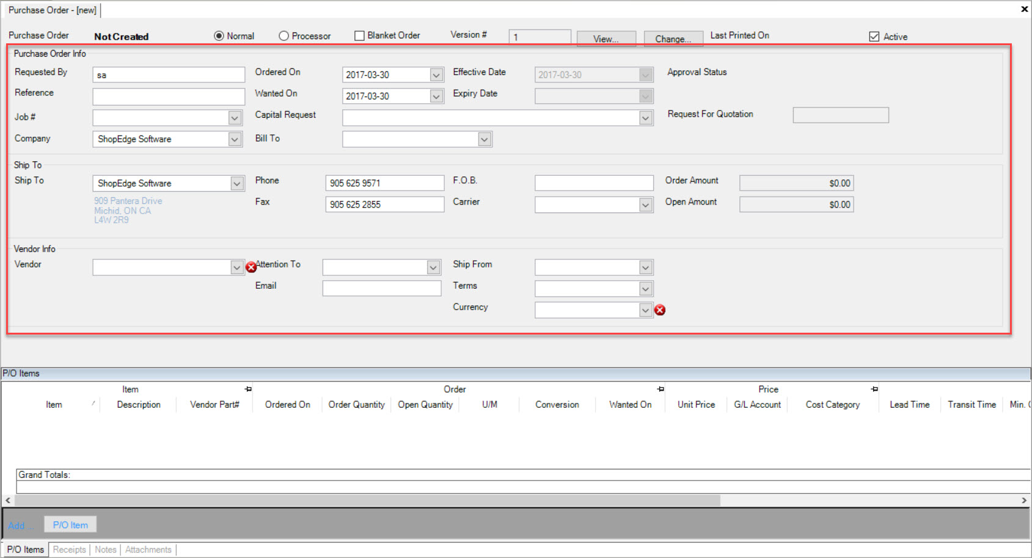Click the G/L Account column header

coord(757,405)
